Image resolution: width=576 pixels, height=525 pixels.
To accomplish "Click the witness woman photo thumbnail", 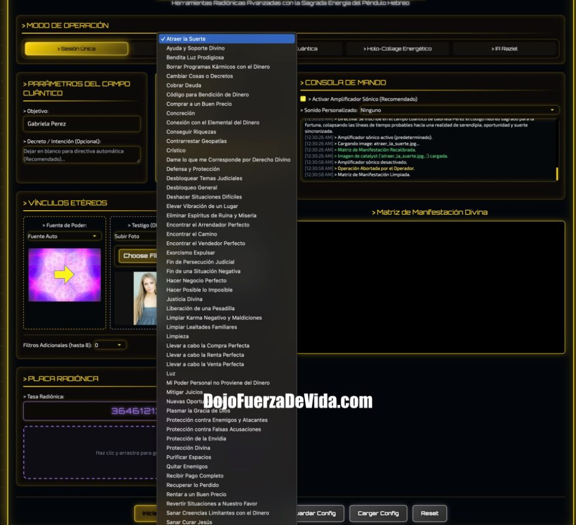I will 145,298.
